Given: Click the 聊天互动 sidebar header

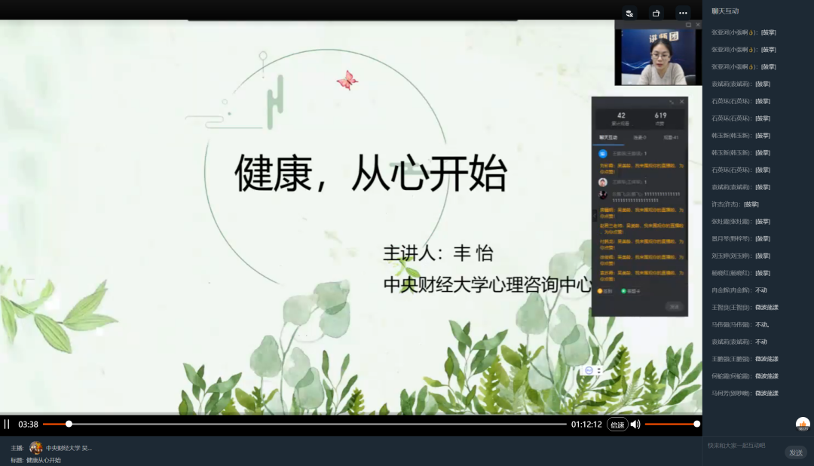Looking at the screenshot, I should coord(725,11).
